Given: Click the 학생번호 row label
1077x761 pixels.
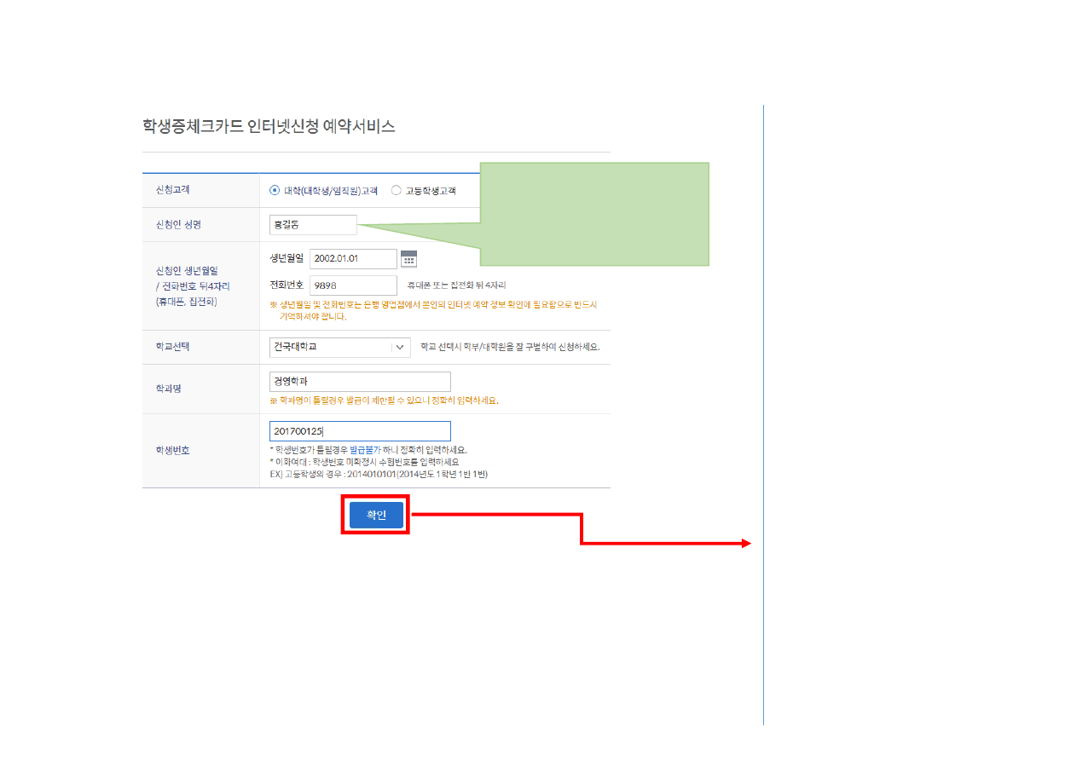Looking at the screenshot, I should click(x=172, y=450).
